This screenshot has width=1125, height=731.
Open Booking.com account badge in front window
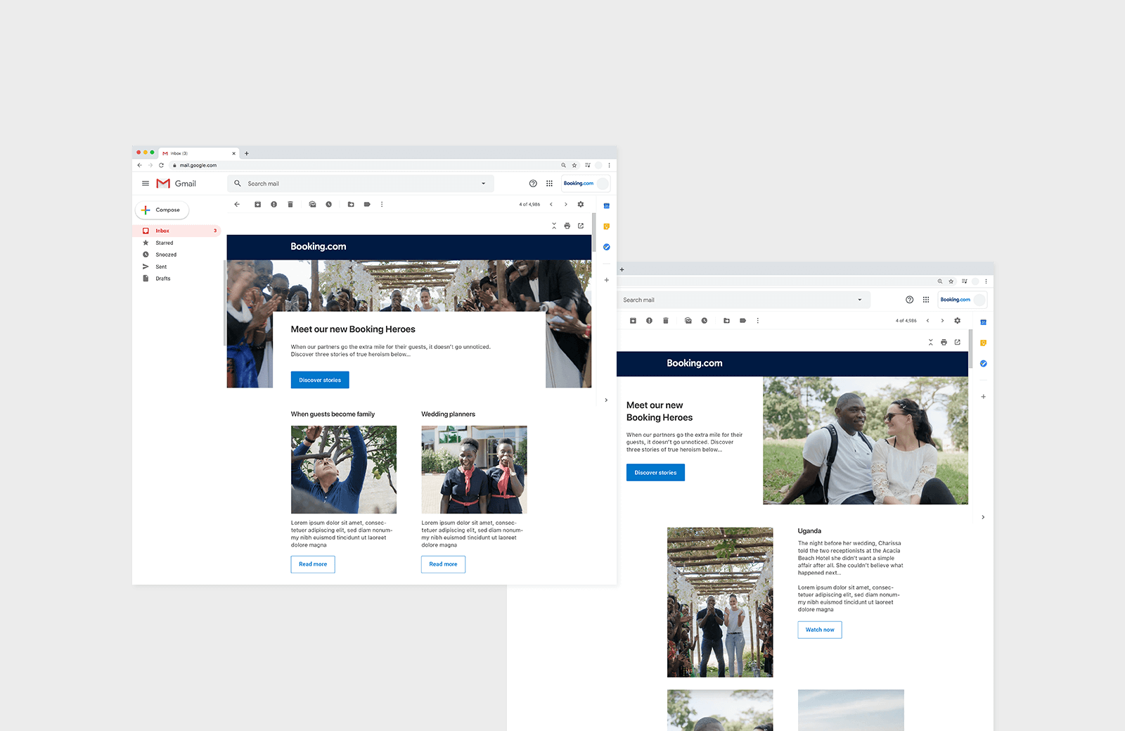click(586, 184)
